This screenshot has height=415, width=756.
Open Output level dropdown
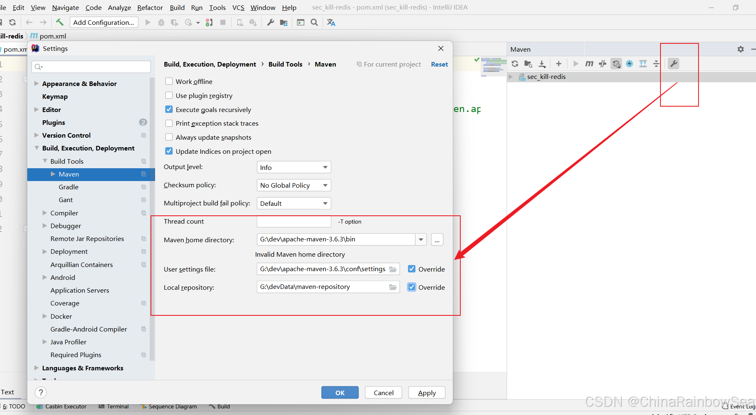tap(294, 167)
